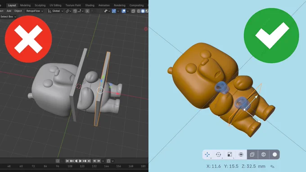The width and height of the screenshot is (306, 172).
Task: Switch to the Shading workspace tab
Action: [x=90, y=5]
